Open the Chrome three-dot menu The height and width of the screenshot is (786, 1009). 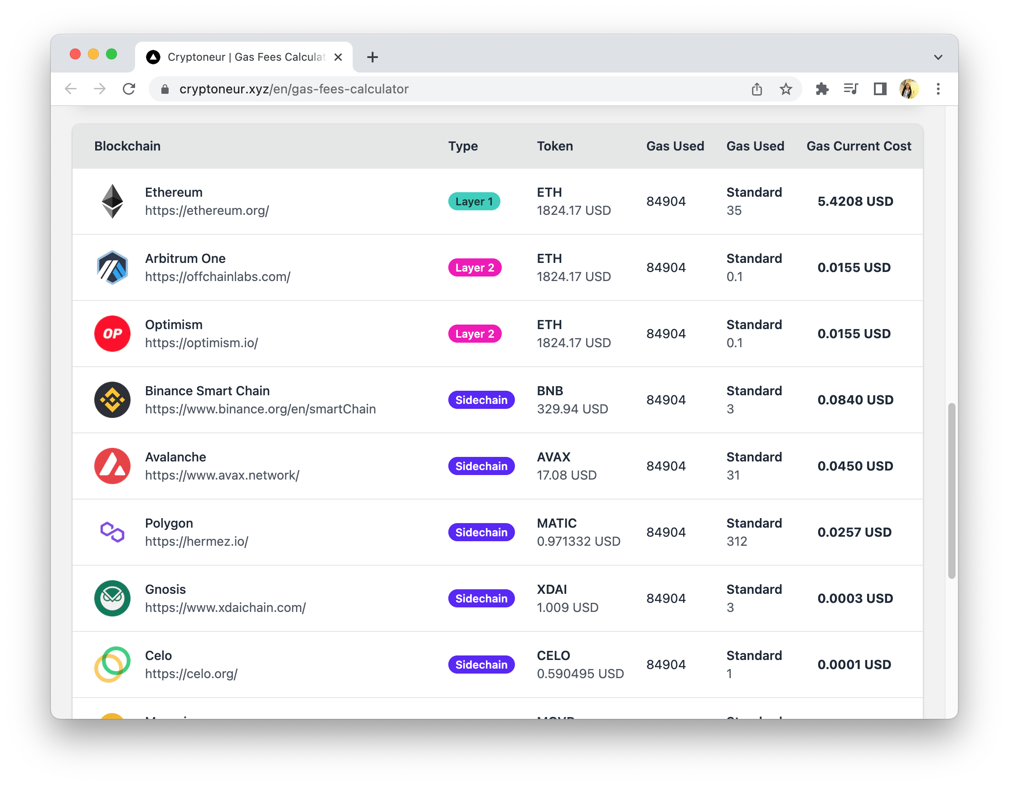click(x=938, y=89)
